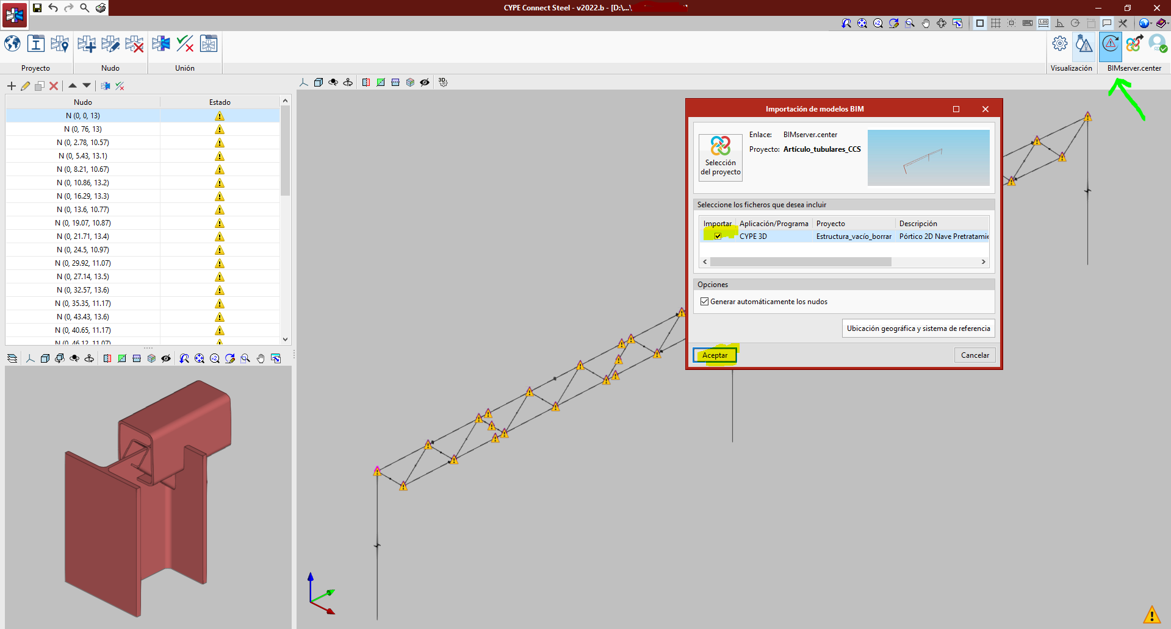Open Ubicación geográfica y sistema de referencia

[x=918, y=329]
